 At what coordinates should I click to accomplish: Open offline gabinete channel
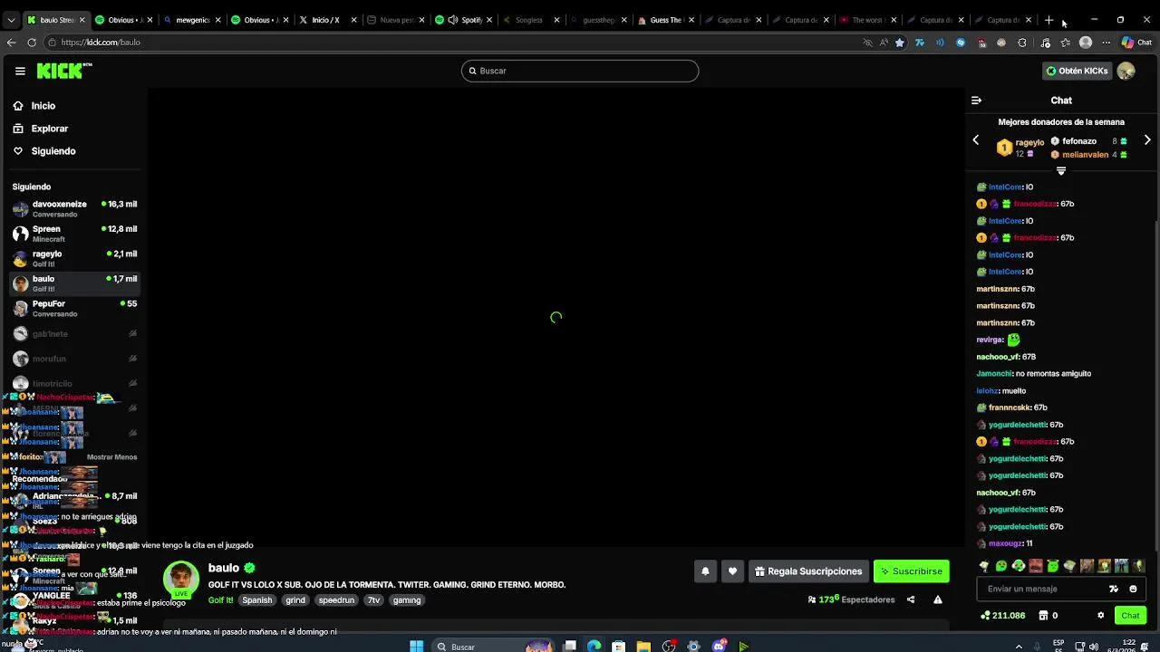pyautogui.click(x=74, y=334)
